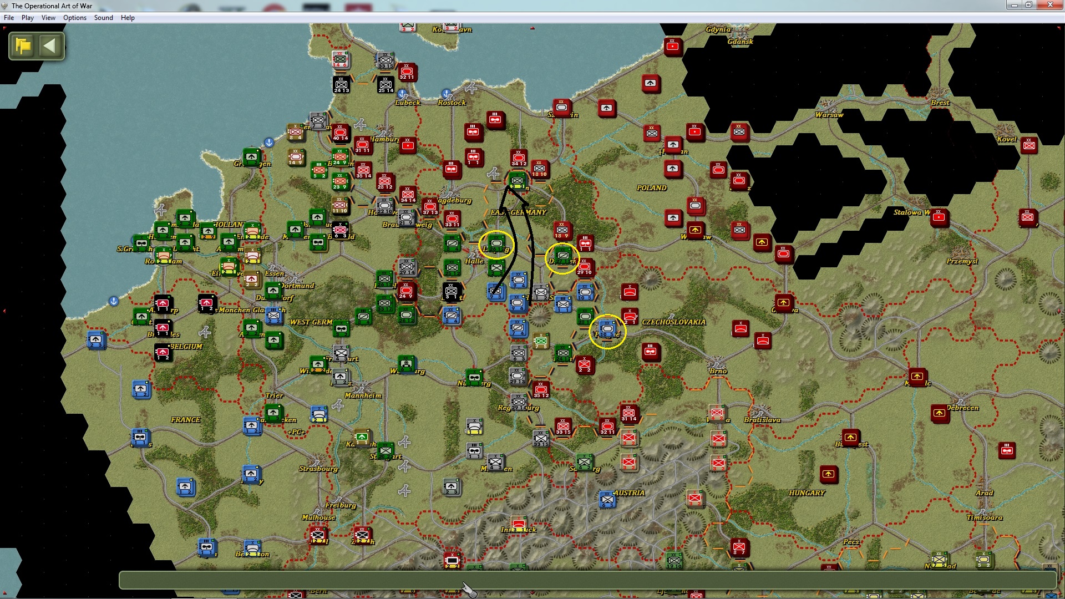Select the red armor unit 35 12
This screenshot has height=599, width=1065.
tap(541, 390)
